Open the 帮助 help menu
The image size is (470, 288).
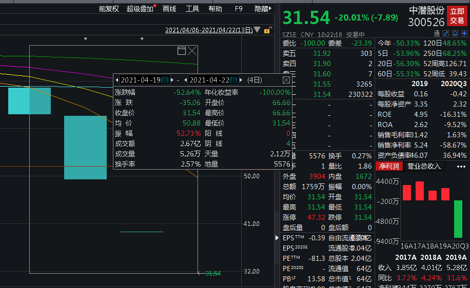click(x=215, y=9)
